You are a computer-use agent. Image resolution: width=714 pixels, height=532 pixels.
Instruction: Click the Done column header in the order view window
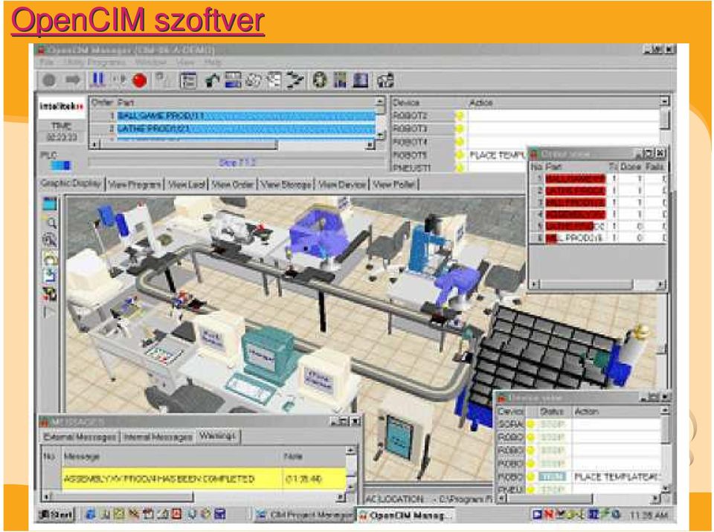click(630, 167)
